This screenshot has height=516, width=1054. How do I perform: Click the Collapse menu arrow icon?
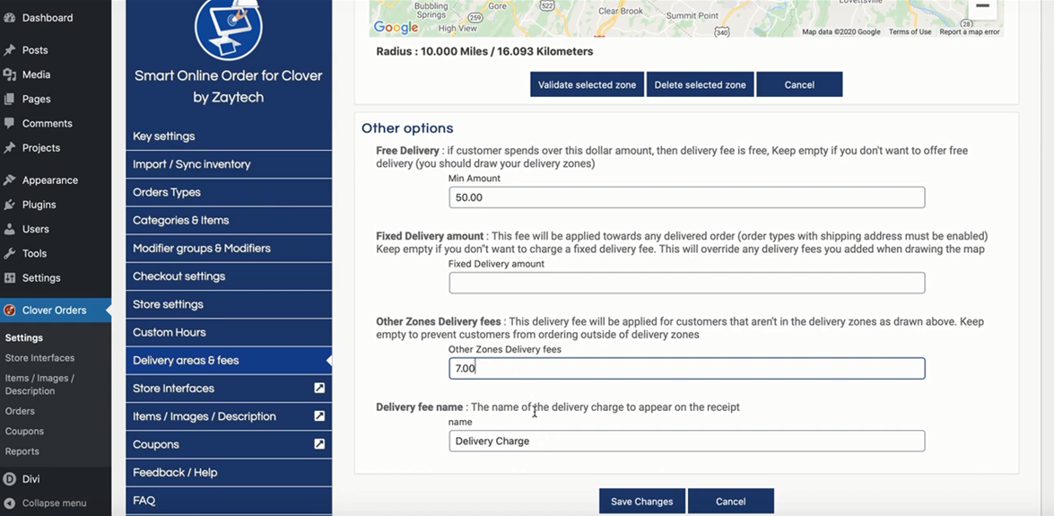9,503
